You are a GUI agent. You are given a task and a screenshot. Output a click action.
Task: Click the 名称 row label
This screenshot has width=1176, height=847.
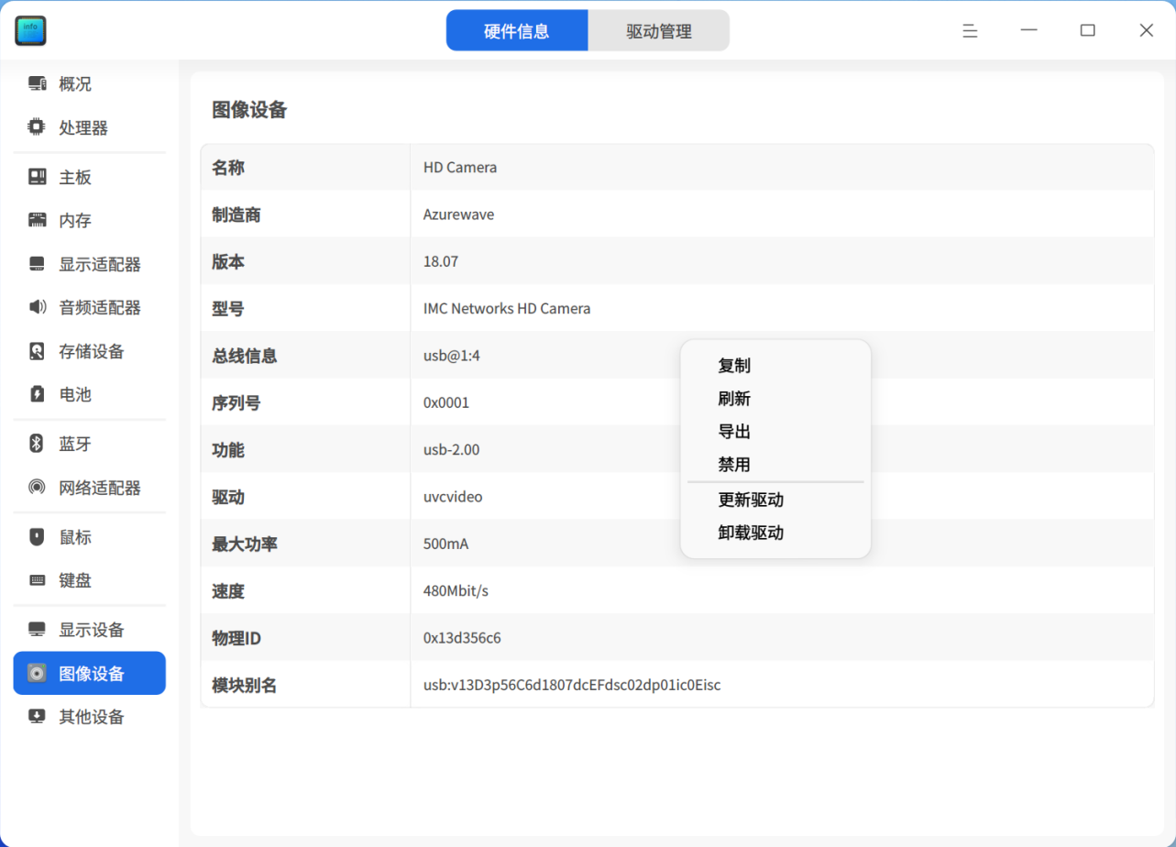[x=228, y=168]
